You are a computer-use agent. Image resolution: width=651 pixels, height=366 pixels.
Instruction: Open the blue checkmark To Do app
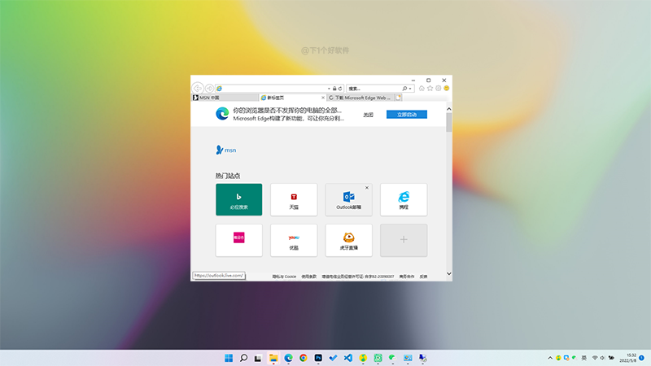333,358
